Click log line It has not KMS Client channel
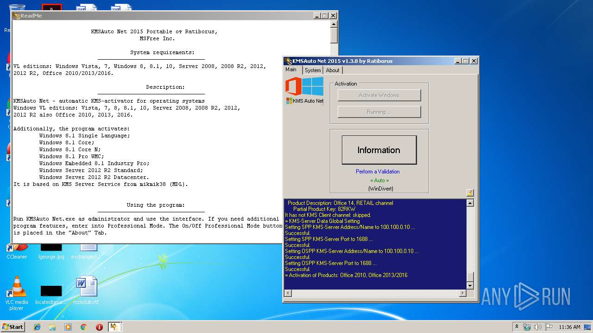This screenshot has height=333, width=593. click(328, 215)
